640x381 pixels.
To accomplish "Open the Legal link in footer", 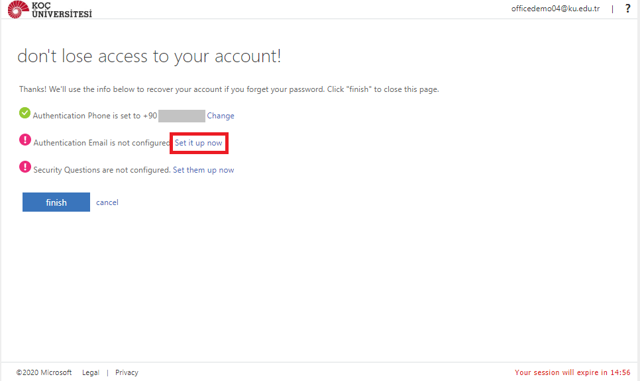I will point(91,372).
